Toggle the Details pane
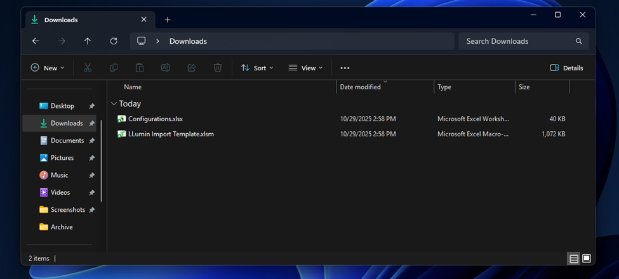619x279 pixels. coord(566,68)
